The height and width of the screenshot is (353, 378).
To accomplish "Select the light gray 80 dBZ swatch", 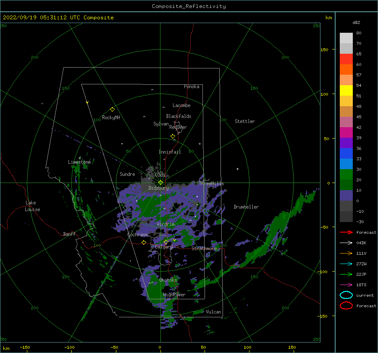I will tap(346, 38).
